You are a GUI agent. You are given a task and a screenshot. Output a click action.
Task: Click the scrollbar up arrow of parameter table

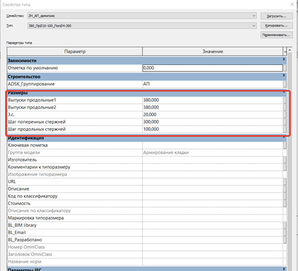click(x=290, y=51)
